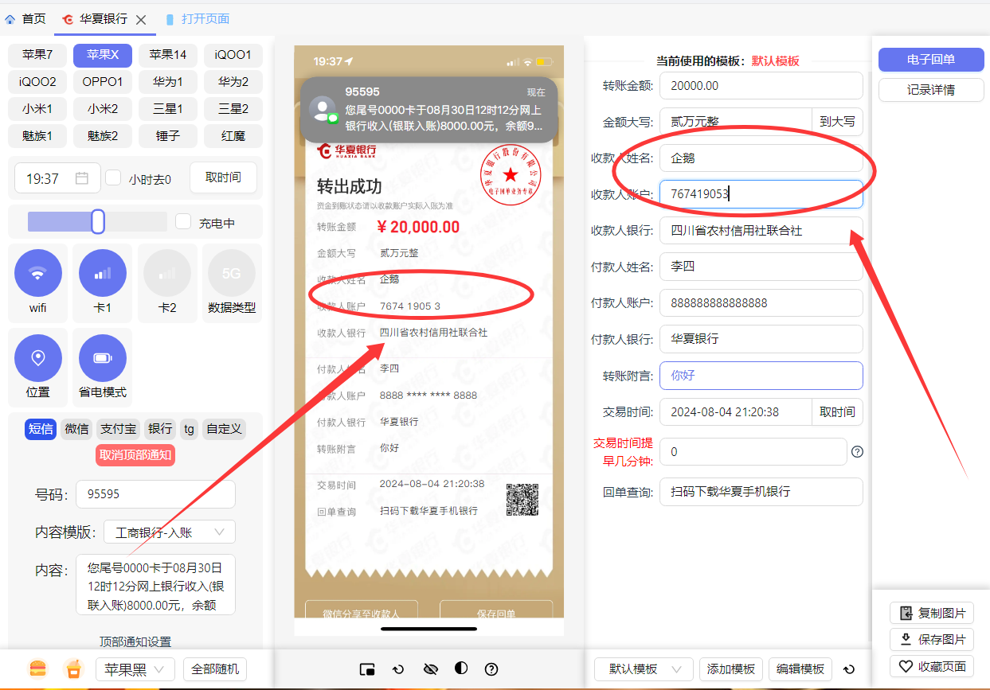Toggle the 卡2 signal icon
The width and height of the screenshot is (990, 690).
click(167, 273)
